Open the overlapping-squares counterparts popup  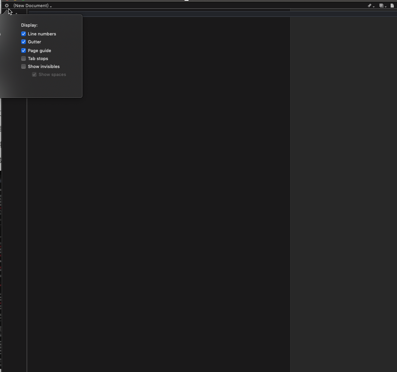coord(383,6)
